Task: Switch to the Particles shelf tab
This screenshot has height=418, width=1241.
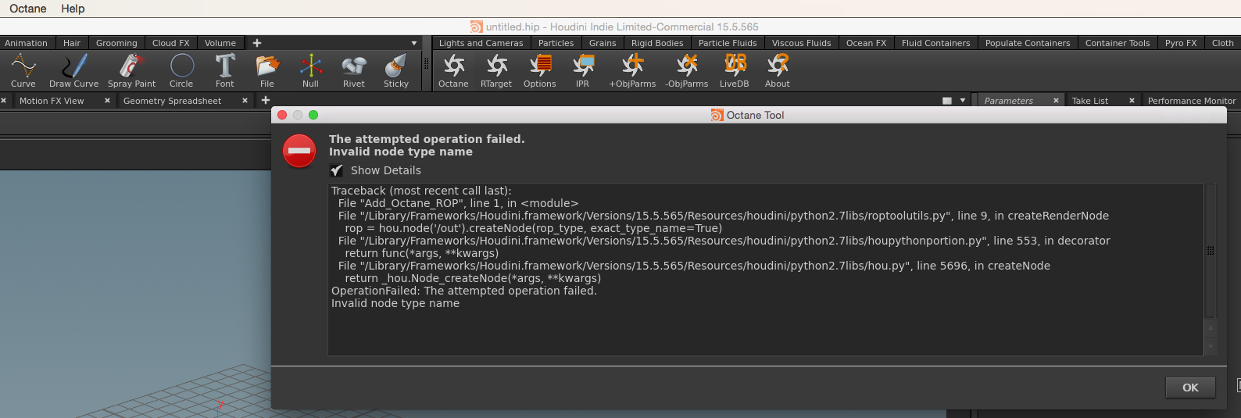Action: coord(556,43)
